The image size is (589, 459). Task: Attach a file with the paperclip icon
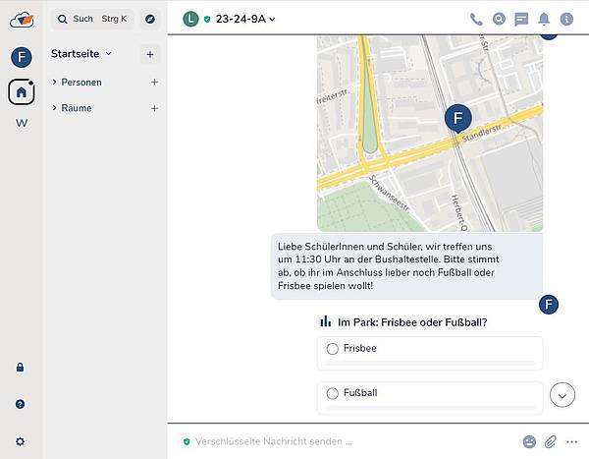click(551, 441)
